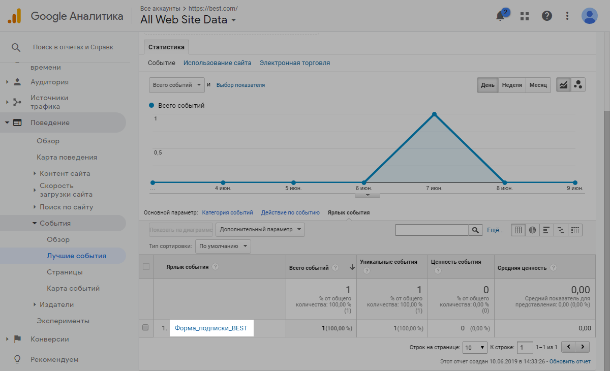Viewport: 610px width, 371px height.
Task: Open the Всего событий metric dropdown
Action: point(176,85)
